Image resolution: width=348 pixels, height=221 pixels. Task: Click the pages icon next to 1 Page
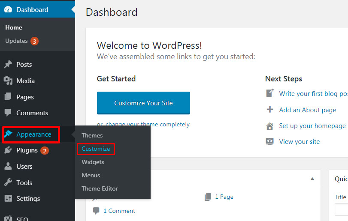(208, 197)
